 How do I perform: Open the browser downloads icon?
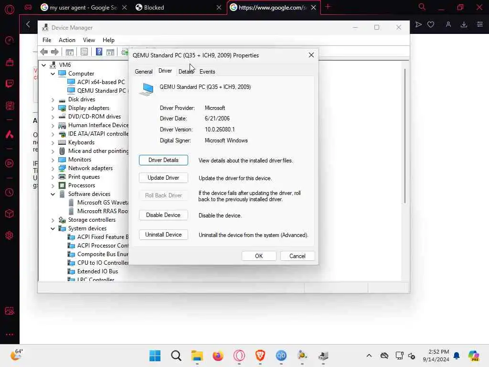[x=464, y=24]
